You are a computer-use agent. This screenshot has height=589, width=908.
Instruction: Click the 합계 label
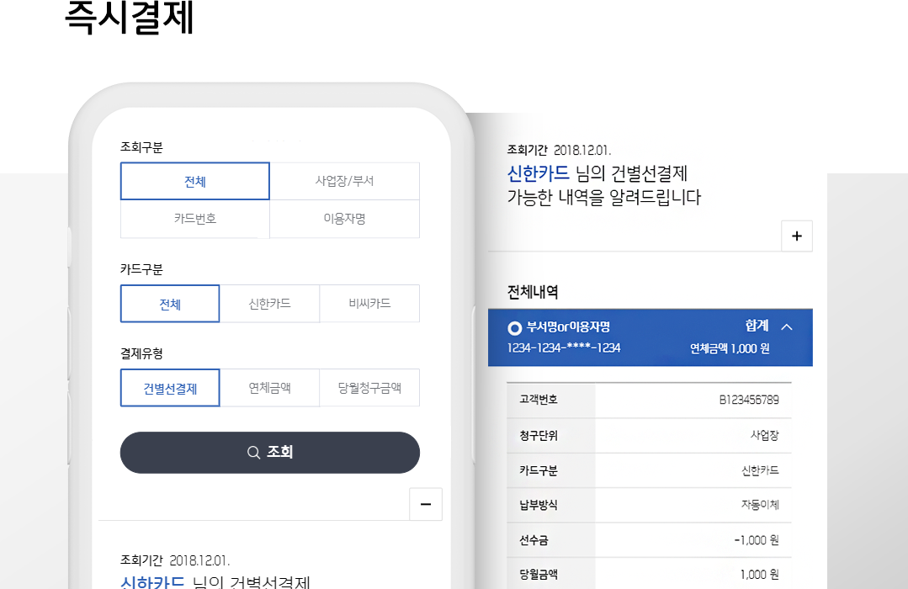click(x=757, y=326)
